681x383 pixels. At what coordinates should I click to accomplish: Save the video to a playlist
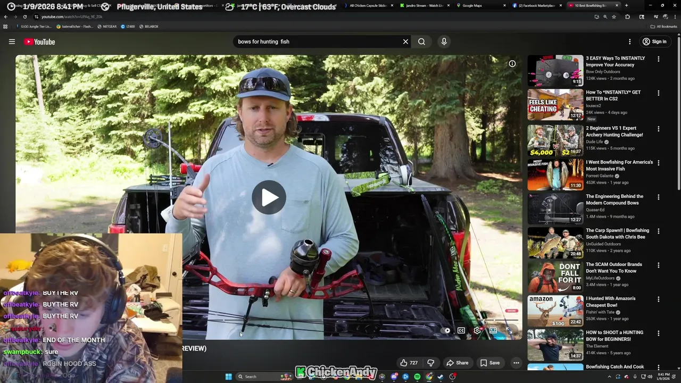coord(490,363)
